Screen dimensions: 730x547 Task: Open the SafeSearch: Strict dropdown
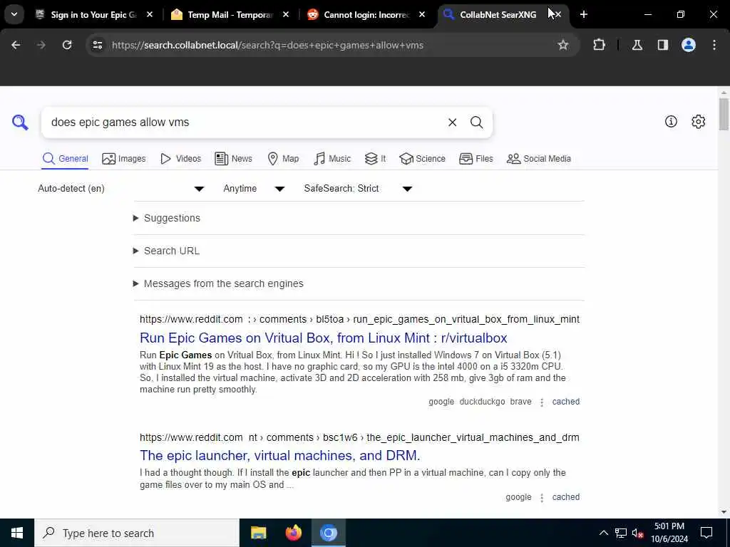[x=358, y=188]
